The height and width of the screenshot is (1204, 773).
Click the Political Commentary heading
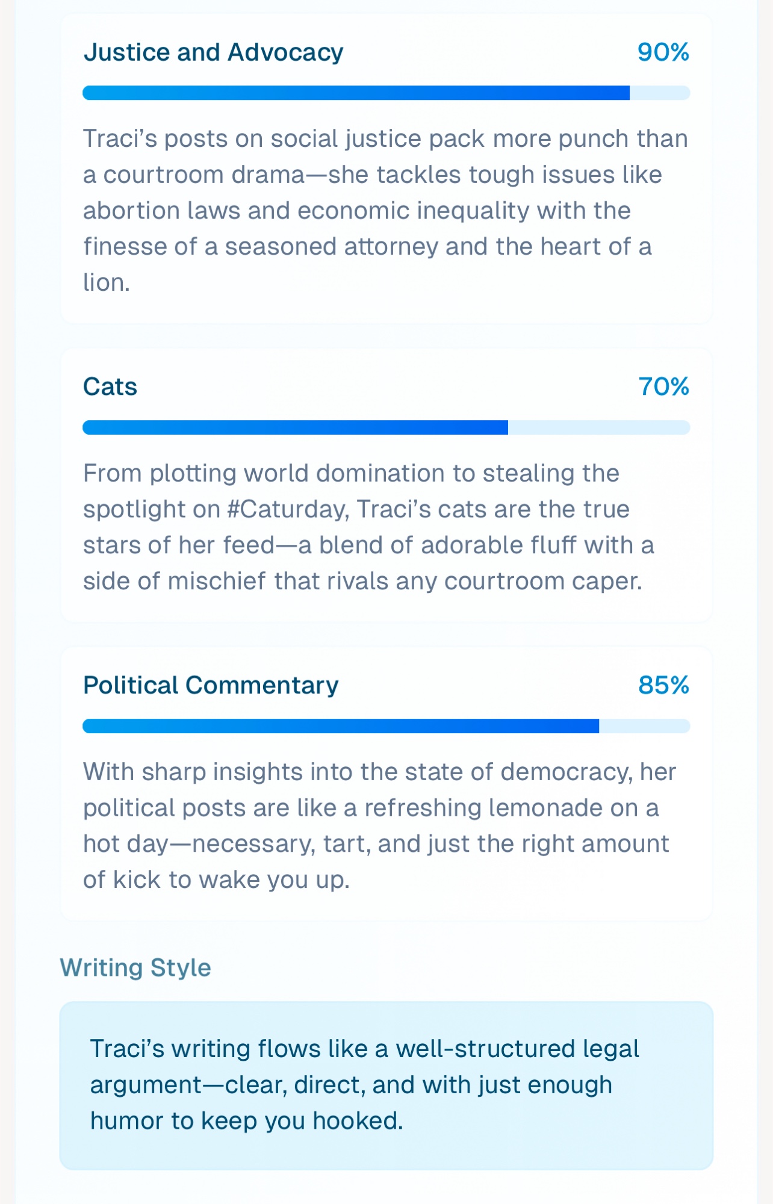coord(211,685)
